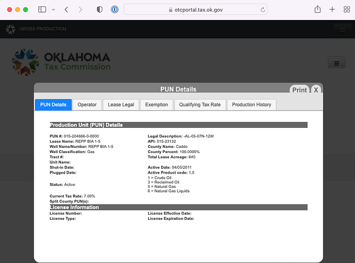Click the Plugged Date label
Viewport: 355px width, 263px height.
tap(63, 173)
